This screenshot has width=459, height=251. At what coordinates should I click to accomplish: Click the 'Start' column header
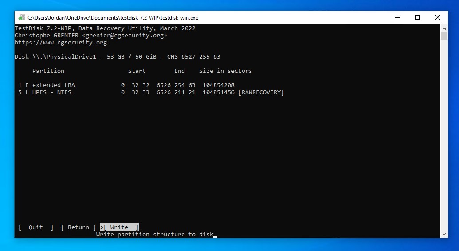tap(137, 71)
